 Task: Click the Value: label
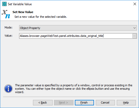pos(8,36)
